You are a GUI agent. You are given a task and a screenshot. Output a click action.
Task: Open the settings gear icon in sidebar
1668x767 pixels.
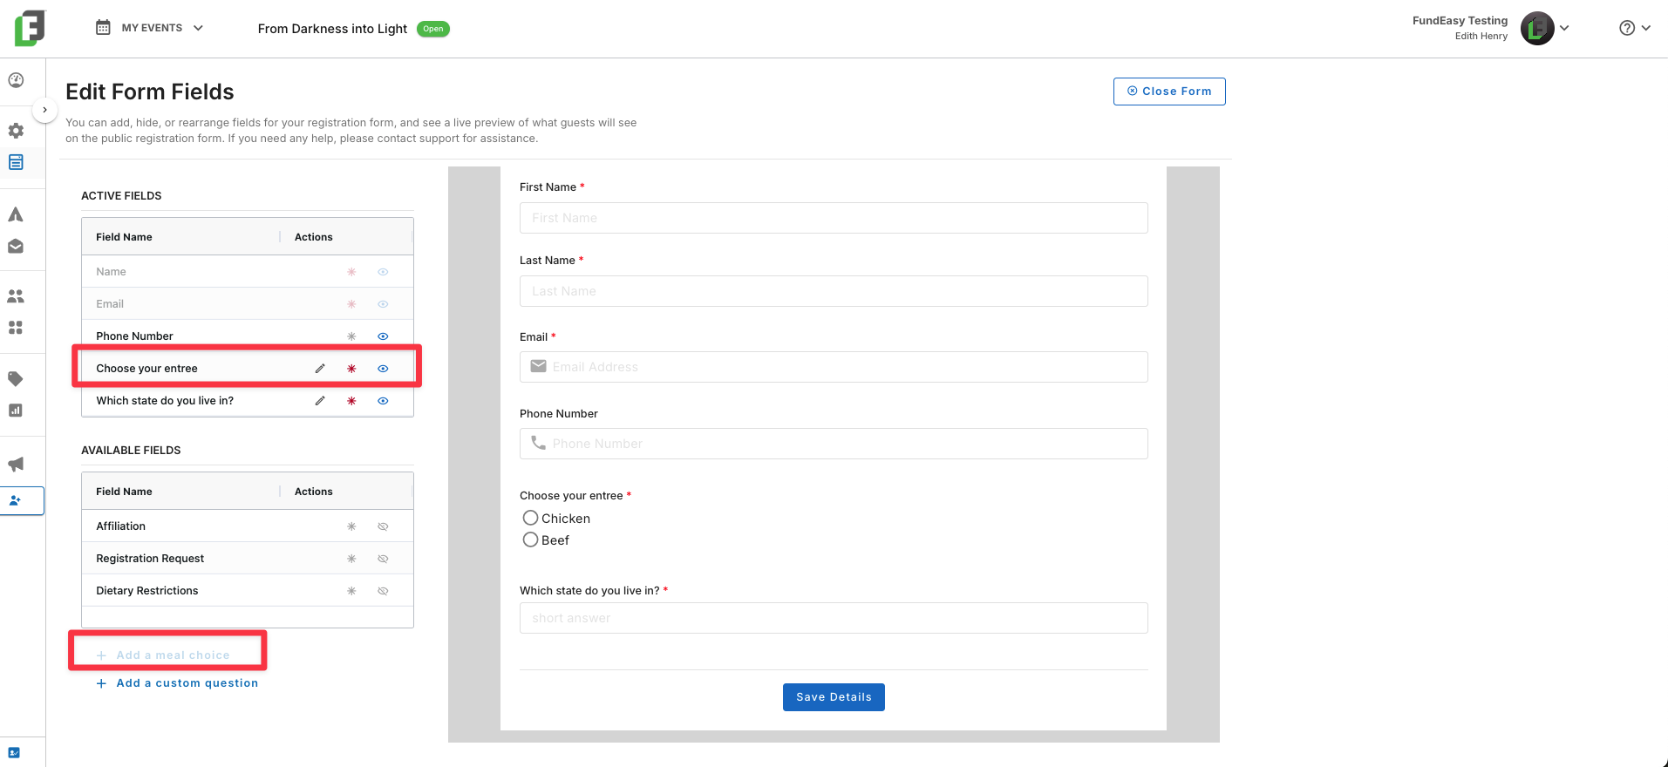[x=16, y=131]
